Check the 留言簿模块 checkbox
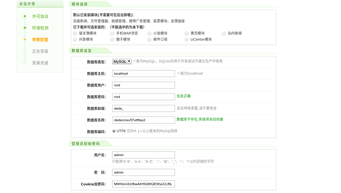Screen dimensions: 341x193 pos(75,33)
